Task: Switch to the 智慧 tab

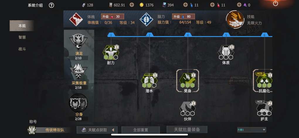Action: coord(22,38)
